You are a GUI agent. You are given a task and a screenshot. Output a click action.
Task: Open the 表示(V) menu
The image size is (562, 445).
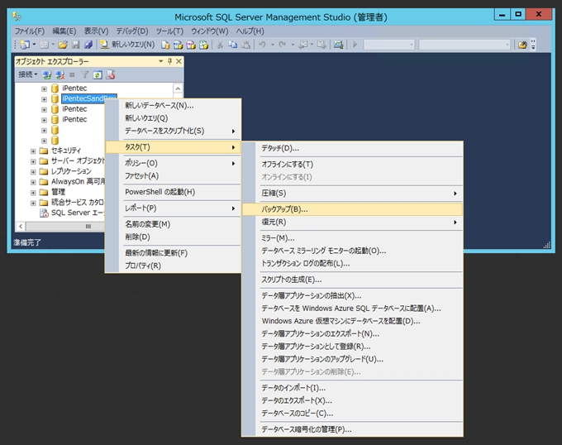[x=96, y=31]
